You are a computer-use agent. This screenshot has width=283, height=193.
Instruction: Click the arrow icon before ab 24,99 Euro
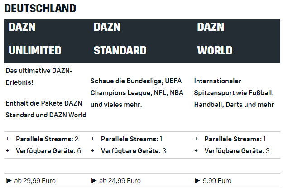(x=94, y=180)
